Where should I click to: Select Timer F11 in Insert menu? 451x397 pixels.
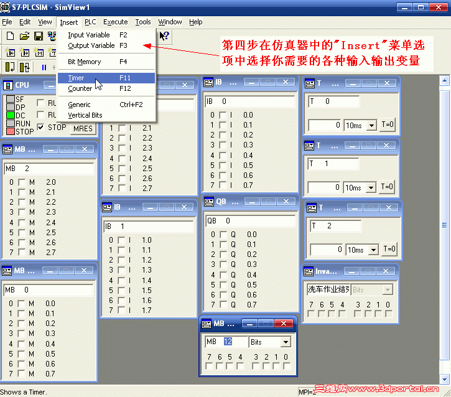click(106, 78)
